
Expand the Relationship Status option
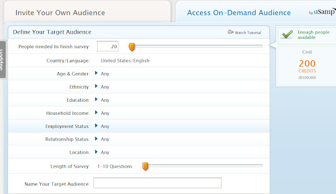pos(96,139)
